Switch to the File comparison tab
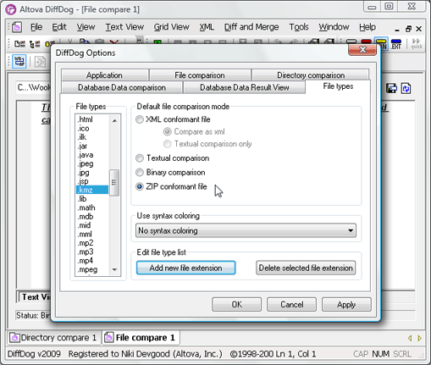Image resolution: width=431 pixels, height=365 pixels. point(200,75)
